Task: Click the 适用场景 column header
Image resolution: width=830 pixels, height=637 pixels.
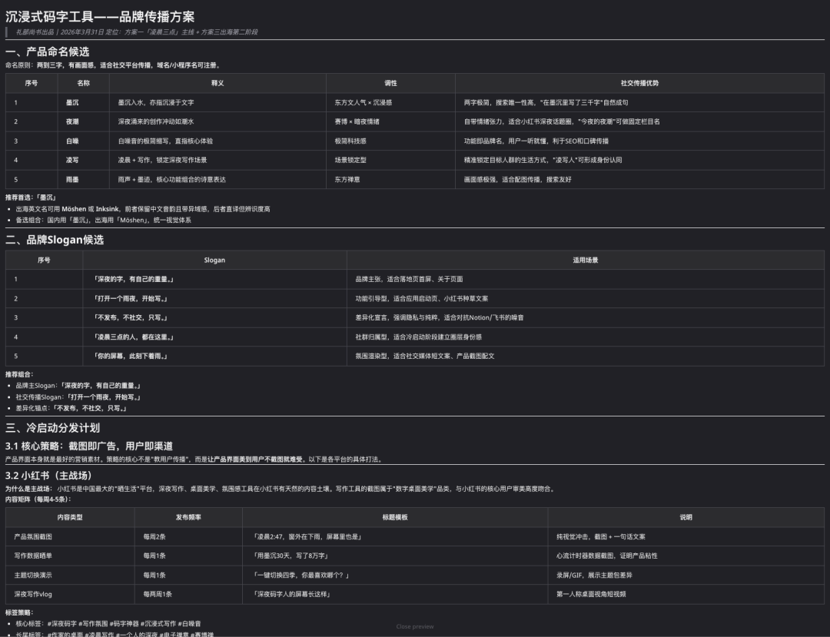Action: click(x=585, y=260)
